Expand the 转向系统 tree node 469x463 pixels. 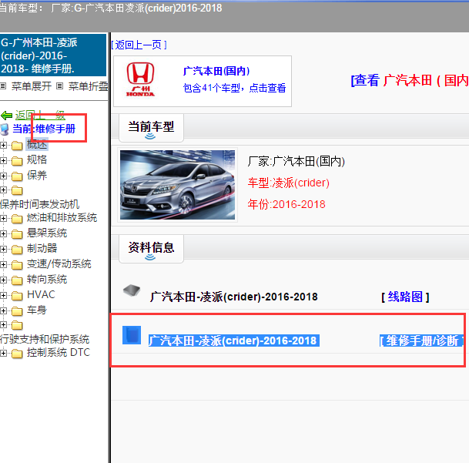pyautogui.click(x=3, y=280)
